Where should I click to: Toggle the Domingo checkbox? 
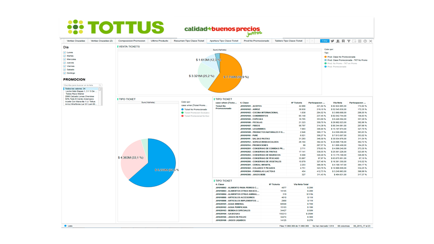click(65, 73)
